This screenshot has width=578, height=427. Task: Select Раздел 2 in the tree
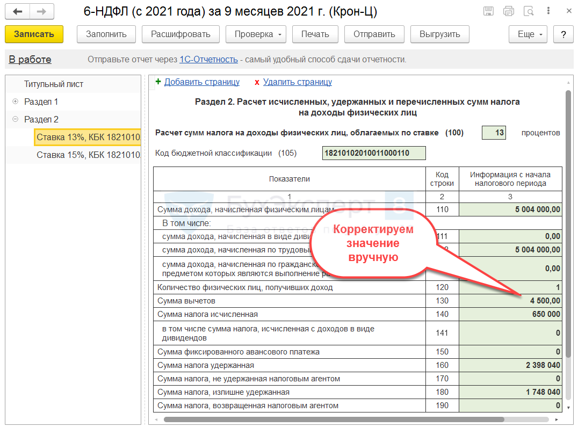click(x=41, y=119)
